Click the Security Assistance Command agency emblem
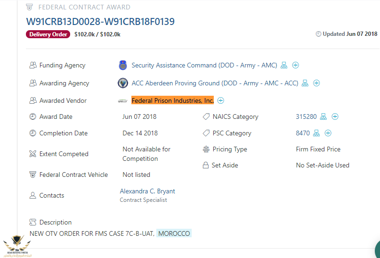 click(x=123, y=65)
